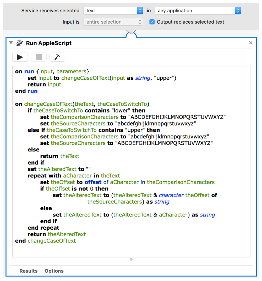Click the 'return theText' line
Viewport: 262px width, 281px height.
point(60,156)
